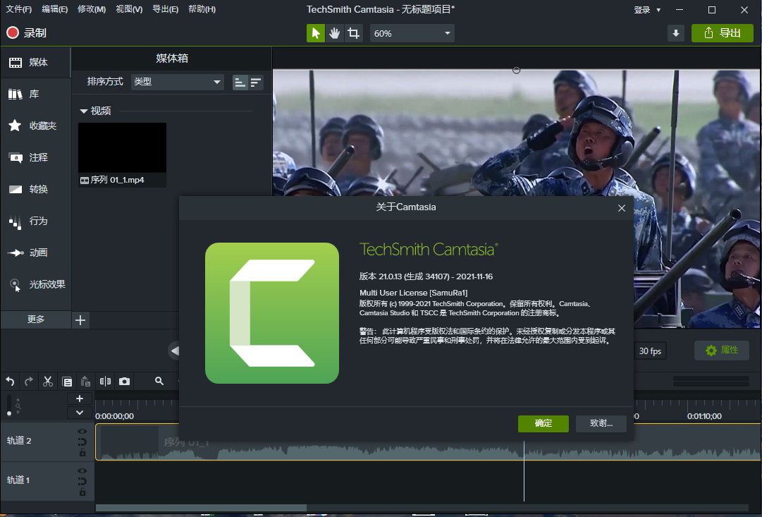Image resolution: width=762 pixels, height=517 pixels.
Task: Select the 序列 01_1 clip on 轨道 2
Action: 428,442
